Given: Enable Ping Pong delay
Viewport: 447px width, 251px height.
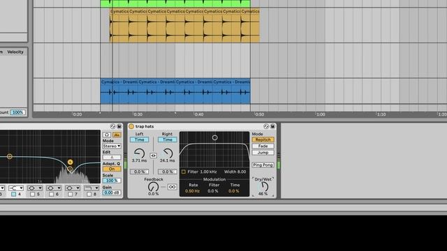Looking at the screenshot, I should [x=263, y=165].
